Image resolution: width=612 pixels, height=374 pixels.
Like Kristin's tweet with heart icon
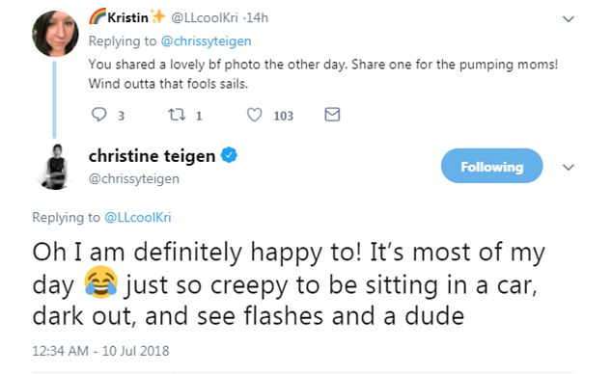point(255,115)
